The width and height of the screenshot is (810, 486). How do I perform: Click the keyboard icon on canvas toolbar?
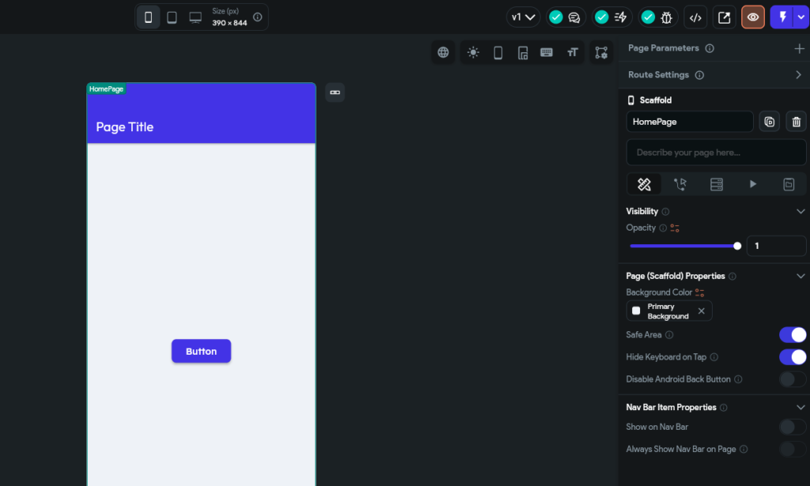tap(547, 53)
